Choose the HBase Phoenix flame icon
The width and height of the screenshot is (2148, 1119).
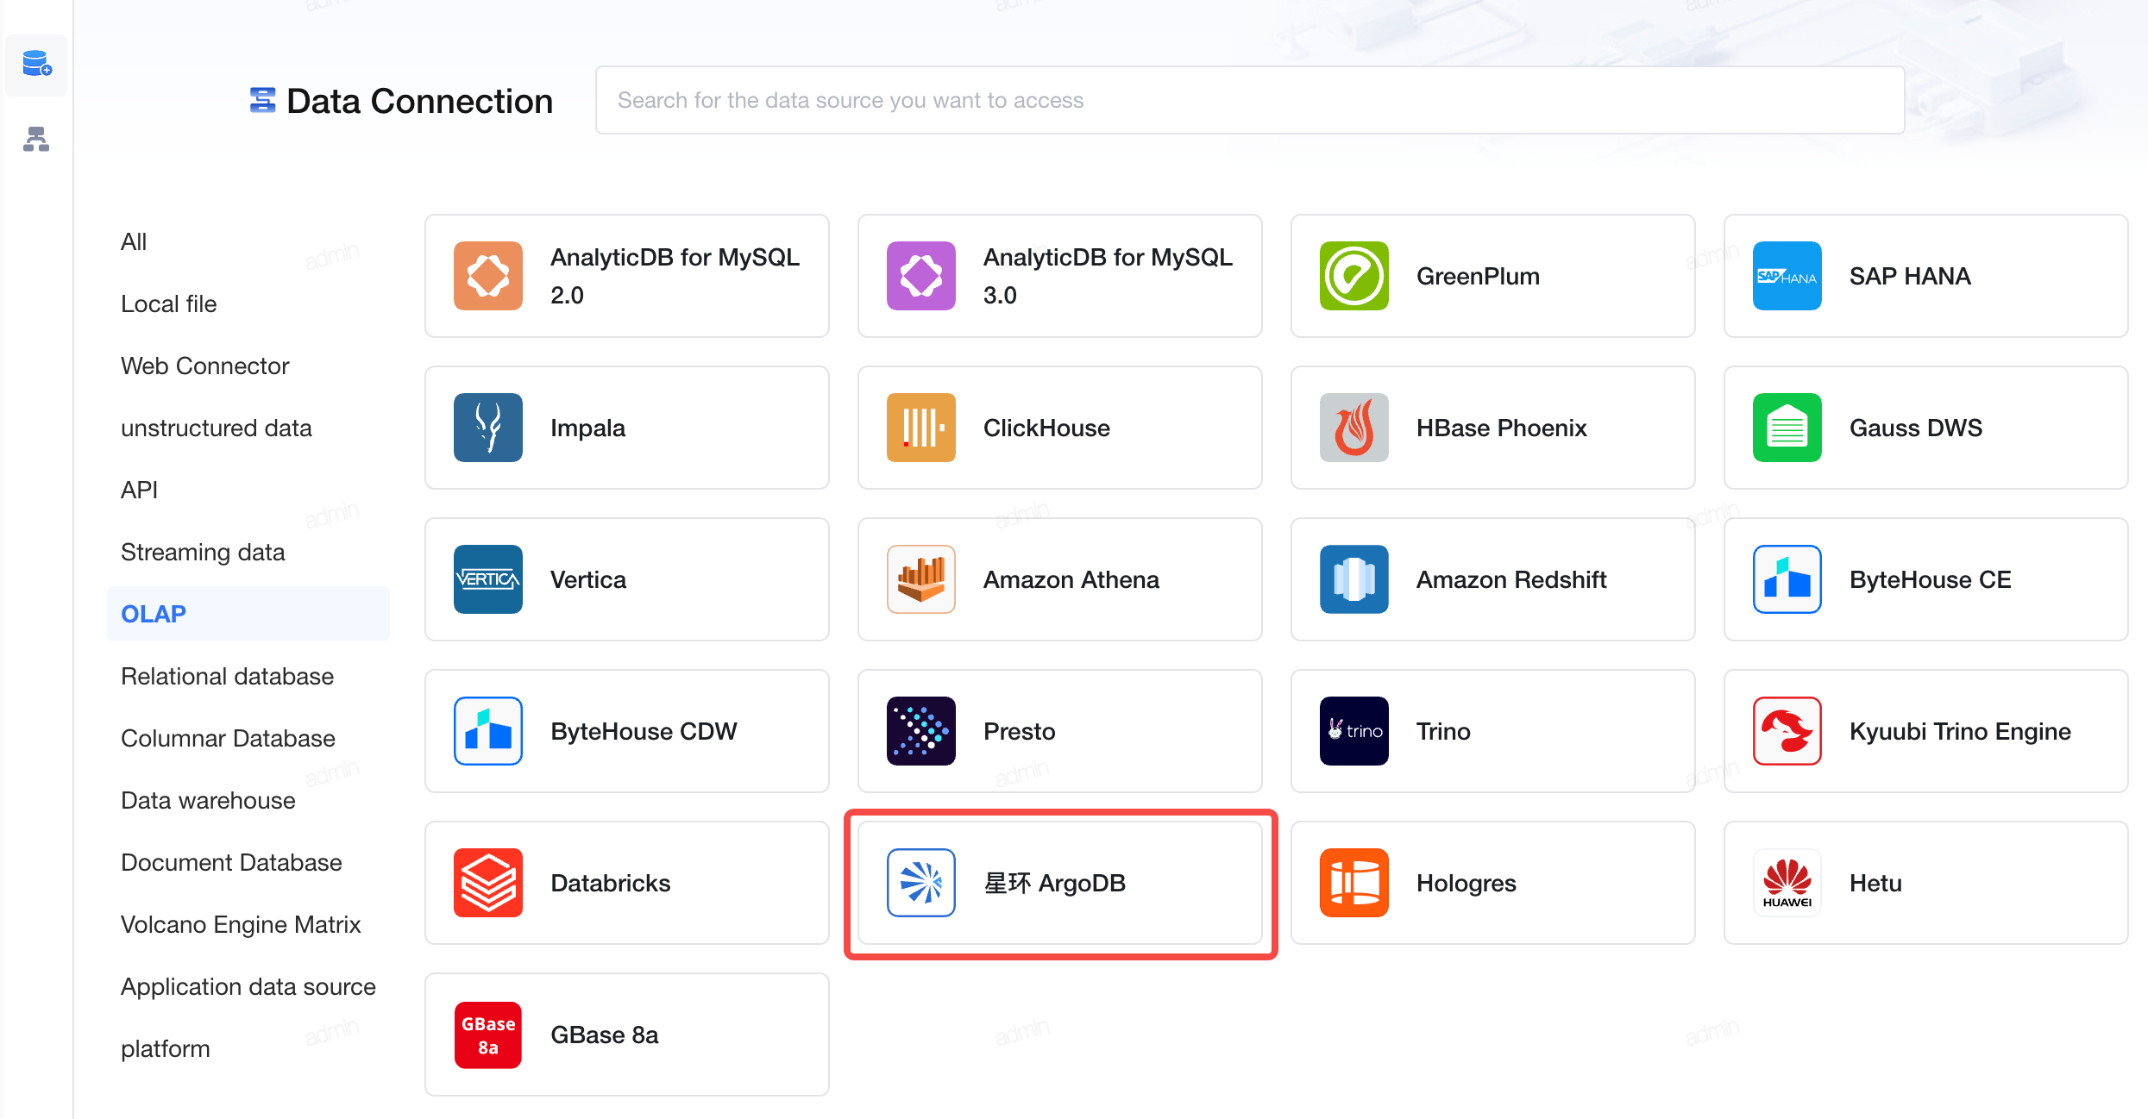(1353, 428)
